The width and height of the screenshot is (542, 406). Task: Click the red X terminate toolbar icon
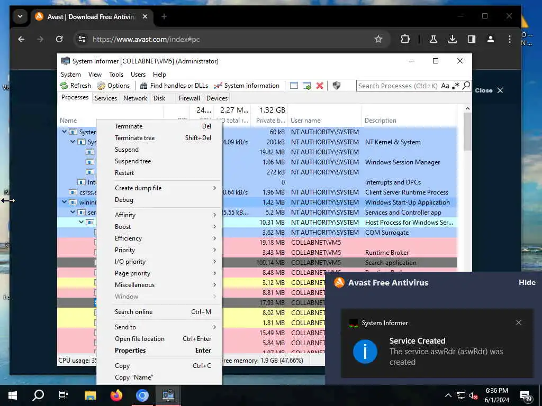click(x=320, y=86)
